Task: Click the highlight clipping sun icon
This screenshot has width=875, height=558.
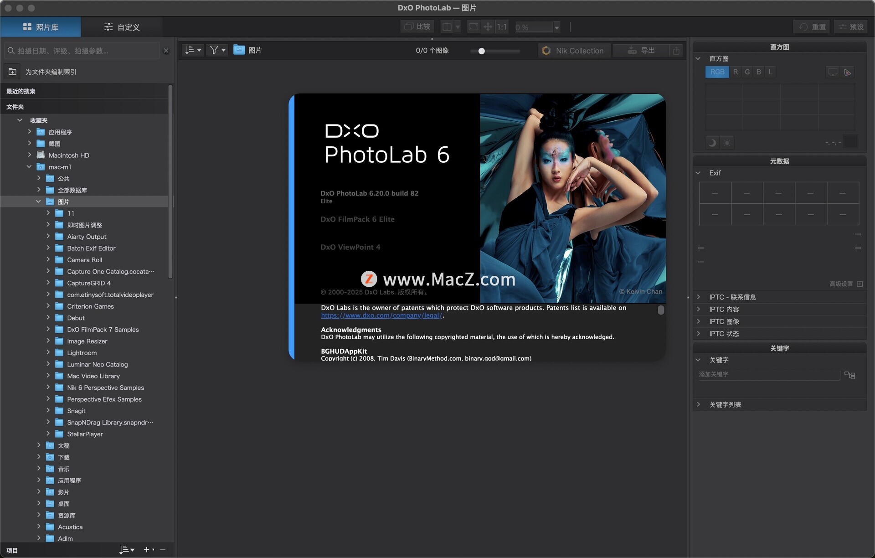Action: point(727,143)
